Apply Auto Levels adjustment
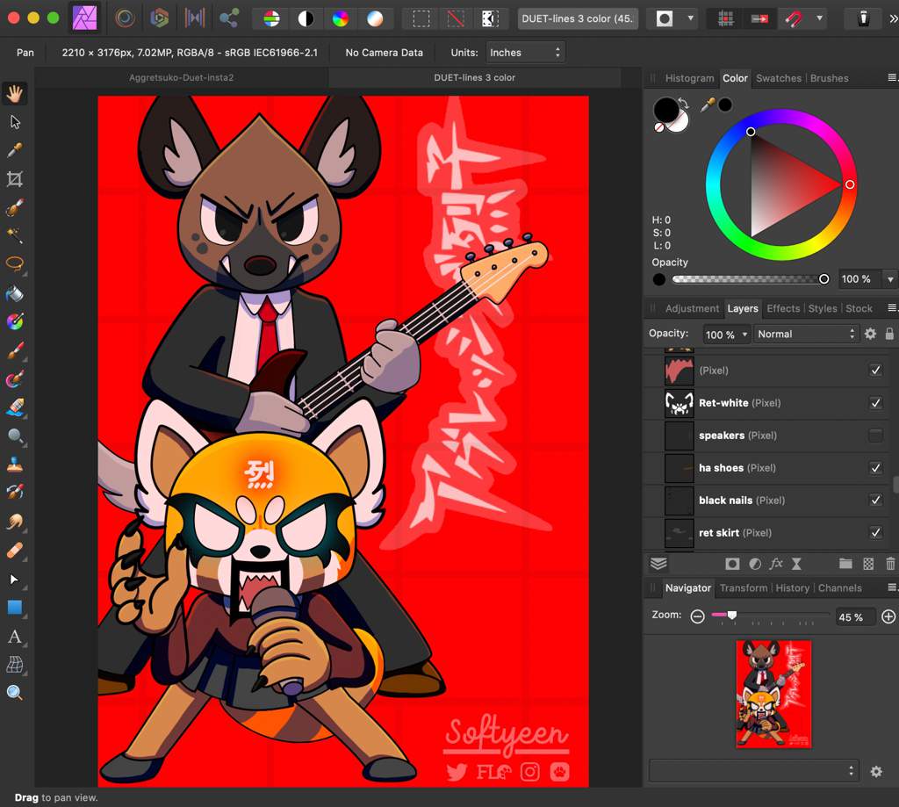899x807 pixels. 271,19
